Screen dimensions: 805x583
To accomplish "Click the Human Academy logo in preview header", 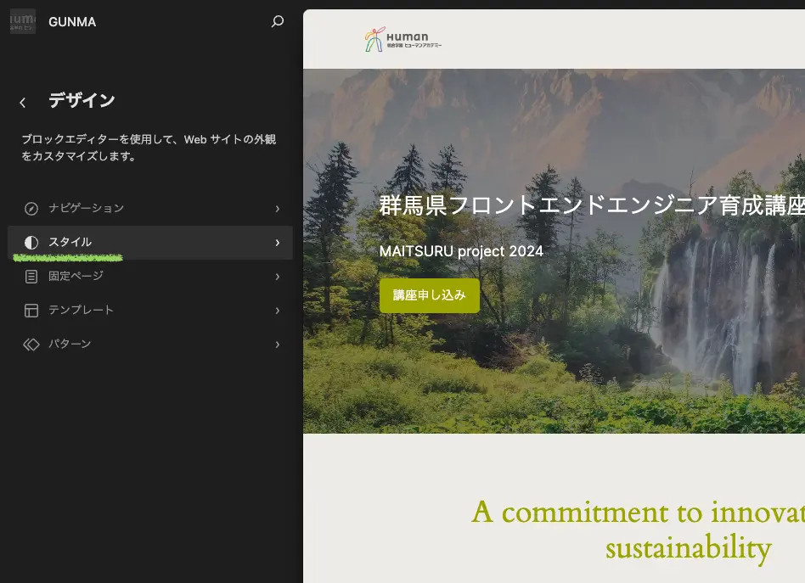I will [403, 40].
